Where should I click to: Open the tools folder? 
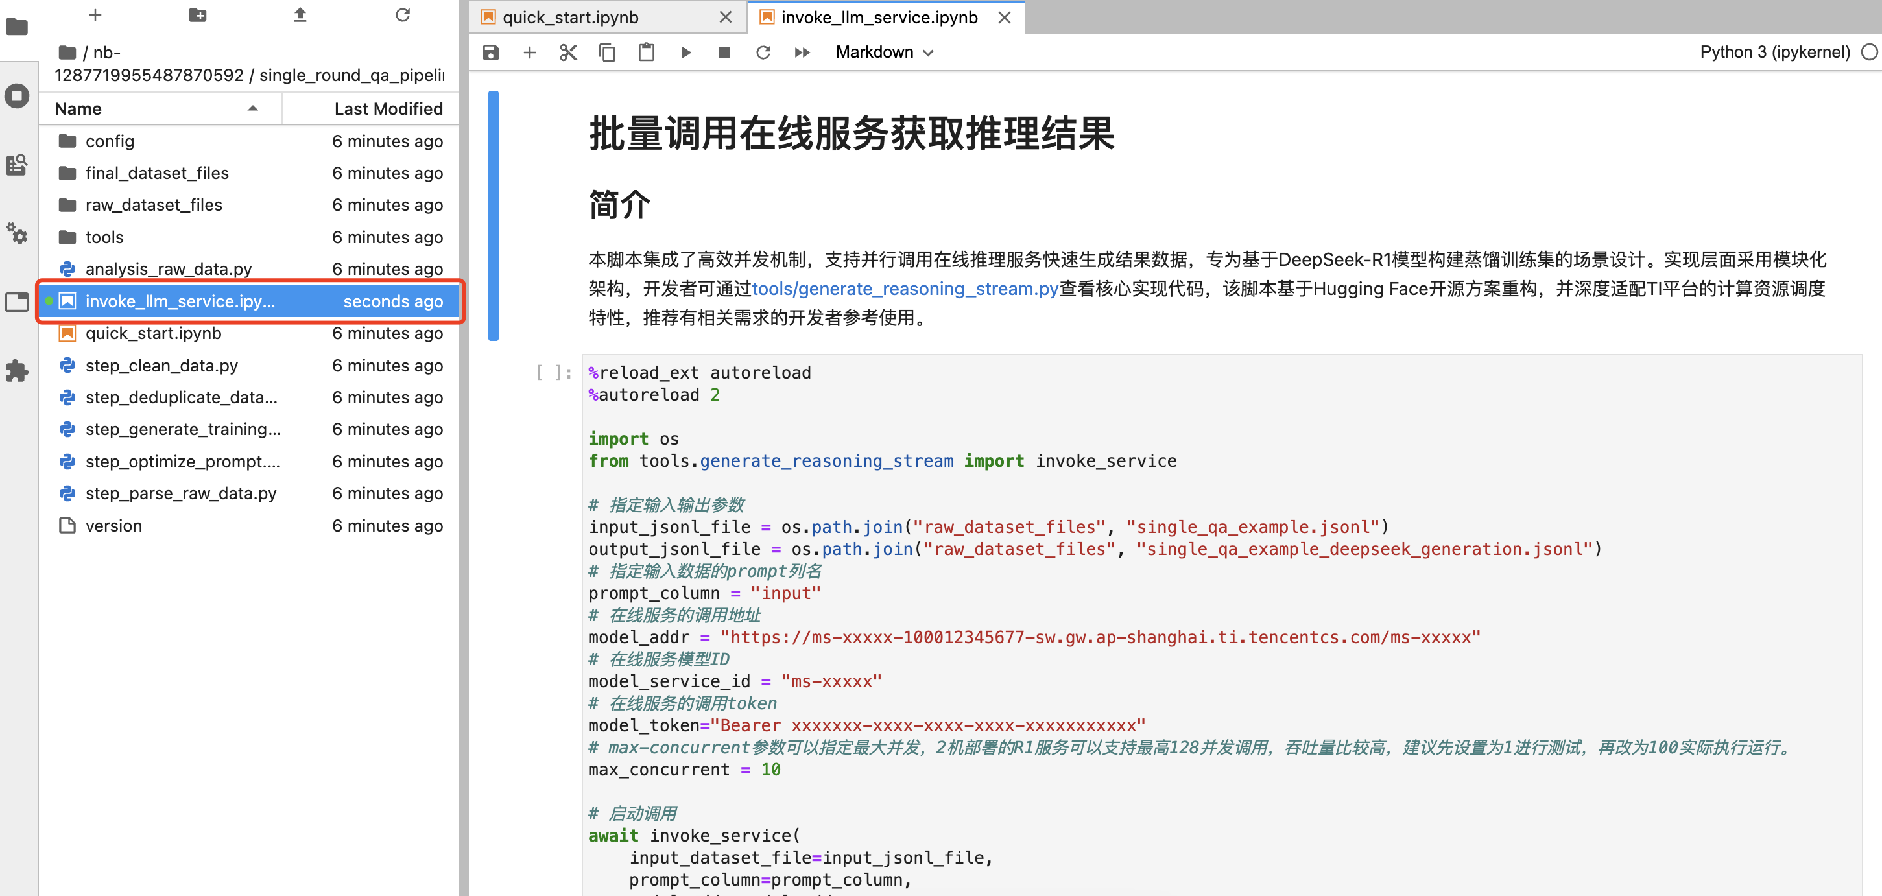coord(248,237)
